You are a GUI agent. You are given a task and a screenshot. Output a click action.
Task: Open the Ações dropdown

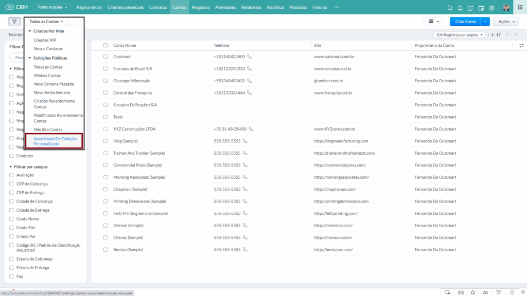pyautogui.click(x=506, y=22)
